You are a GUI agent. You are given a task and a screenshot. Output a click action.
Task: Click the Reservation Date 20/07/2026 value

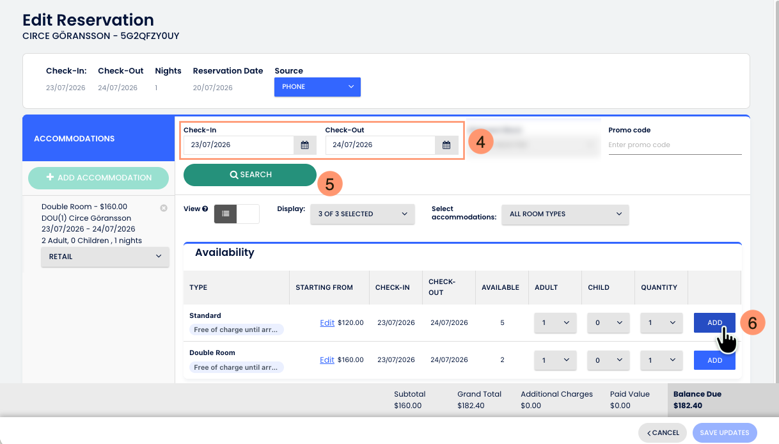(x=213, y=88)
